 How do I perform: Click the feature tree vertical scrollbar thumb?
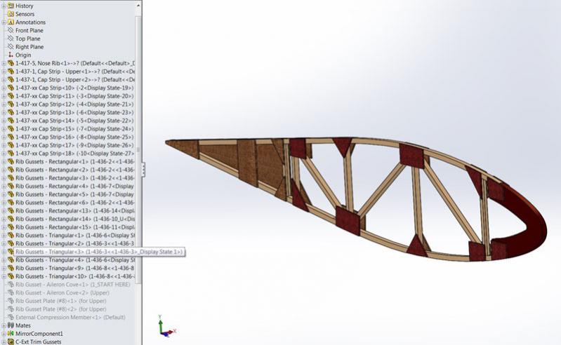coord(138,150)
